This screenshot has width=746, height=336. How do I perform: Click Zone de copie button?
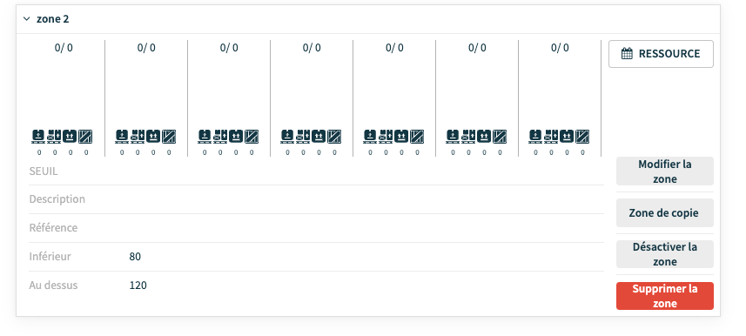[665, 212]
